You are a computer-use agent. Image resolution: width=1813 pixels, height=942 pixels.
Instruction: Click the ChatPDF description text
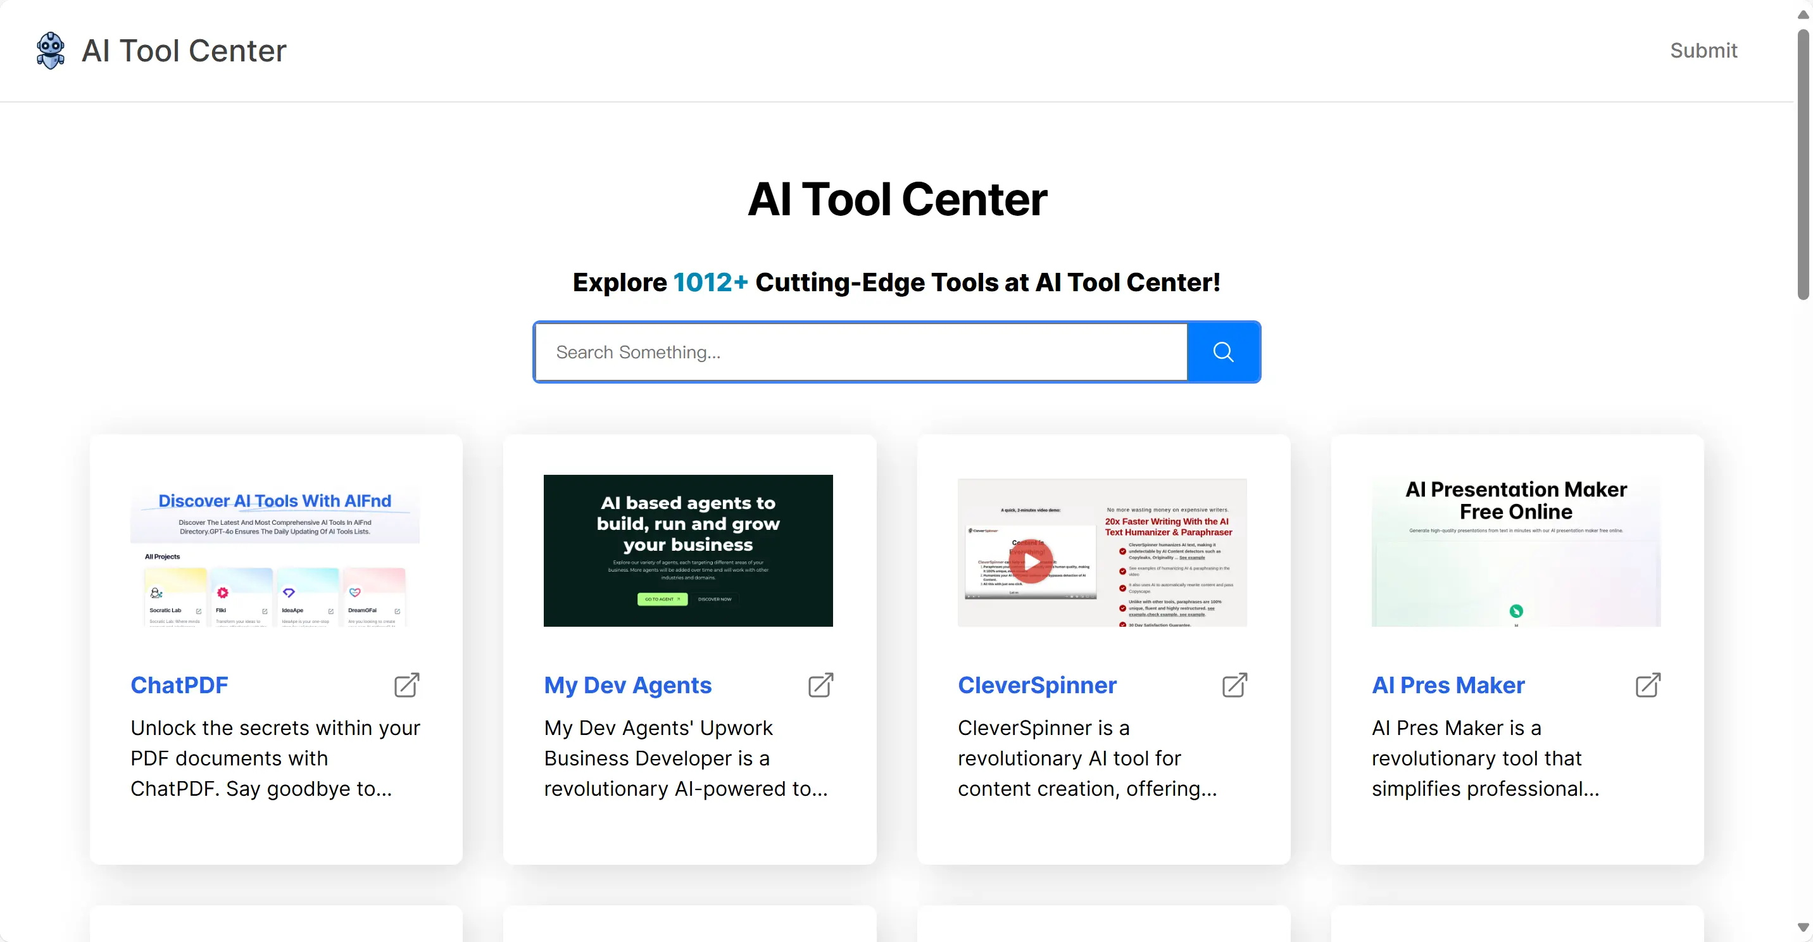pyautogui.click(x=275, y=758)
